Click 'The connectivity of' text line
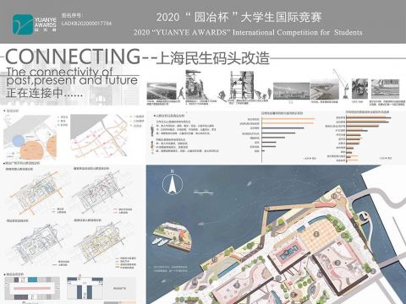The width and height of the screenshot is (406, 304). [x=60, y=72]
